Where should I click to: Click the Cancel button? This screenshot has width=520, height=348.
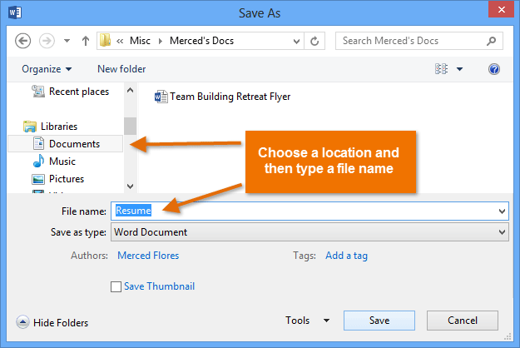pyautogui.click(x=463, y=321)
